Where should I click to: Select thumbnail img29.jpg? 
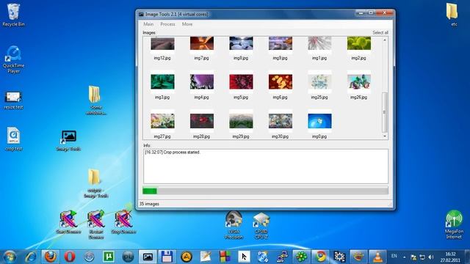click(x=241, y=125)
